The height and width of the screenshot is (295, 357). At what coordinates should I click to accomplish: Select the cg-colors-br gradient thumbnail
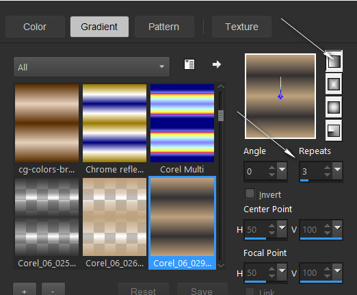pyautogui.click(x=47, y=123)
